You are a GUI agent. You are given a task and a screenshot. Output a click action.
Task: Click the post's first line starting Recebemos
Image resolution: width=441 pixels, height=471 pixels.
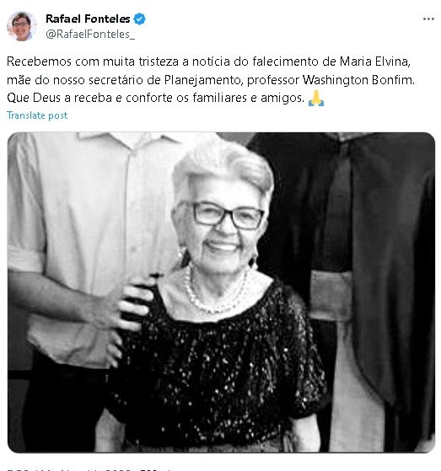click(x=208, y=62)
